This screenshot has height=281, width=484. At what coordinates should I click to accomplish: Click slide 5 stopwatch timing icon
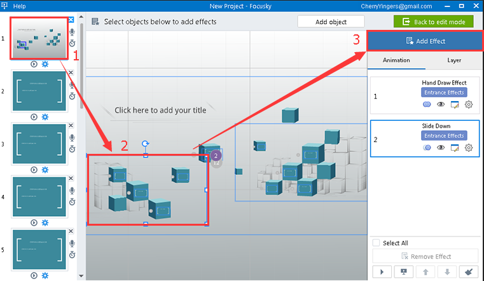pyautogui.click(x=72, y=254)
